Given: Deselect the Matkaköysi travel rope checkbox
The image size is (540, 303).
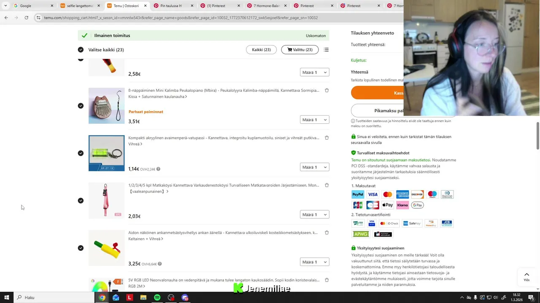Looking at the screenshot, I should point(81,201).
